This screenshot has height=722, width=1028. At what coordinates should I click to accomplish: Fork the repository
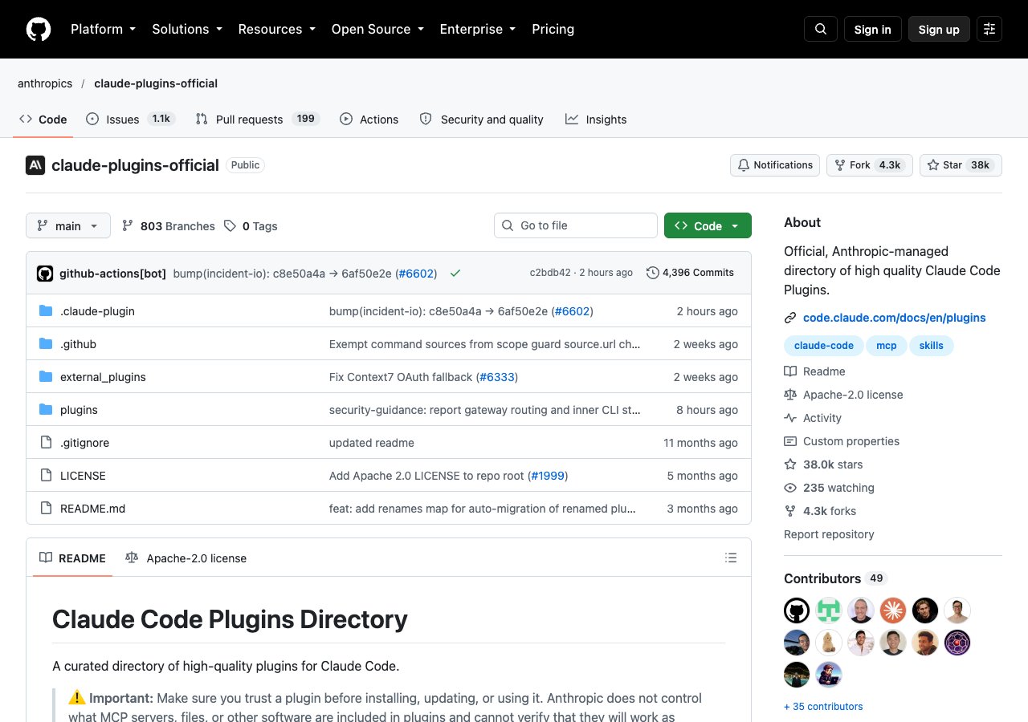[870, 165]
